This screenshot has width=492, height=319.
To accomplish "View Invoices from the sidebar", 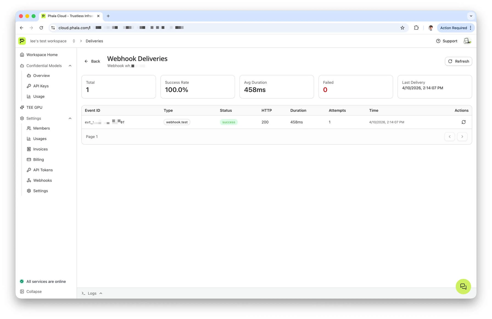I will pos(40,149).
